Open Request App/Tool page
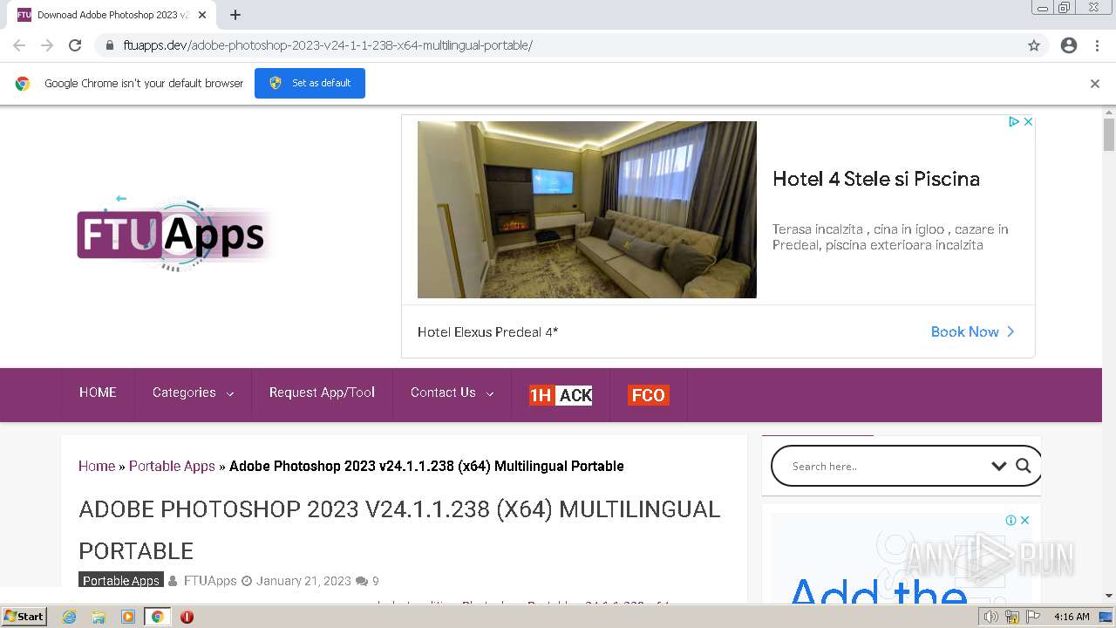 322,392
